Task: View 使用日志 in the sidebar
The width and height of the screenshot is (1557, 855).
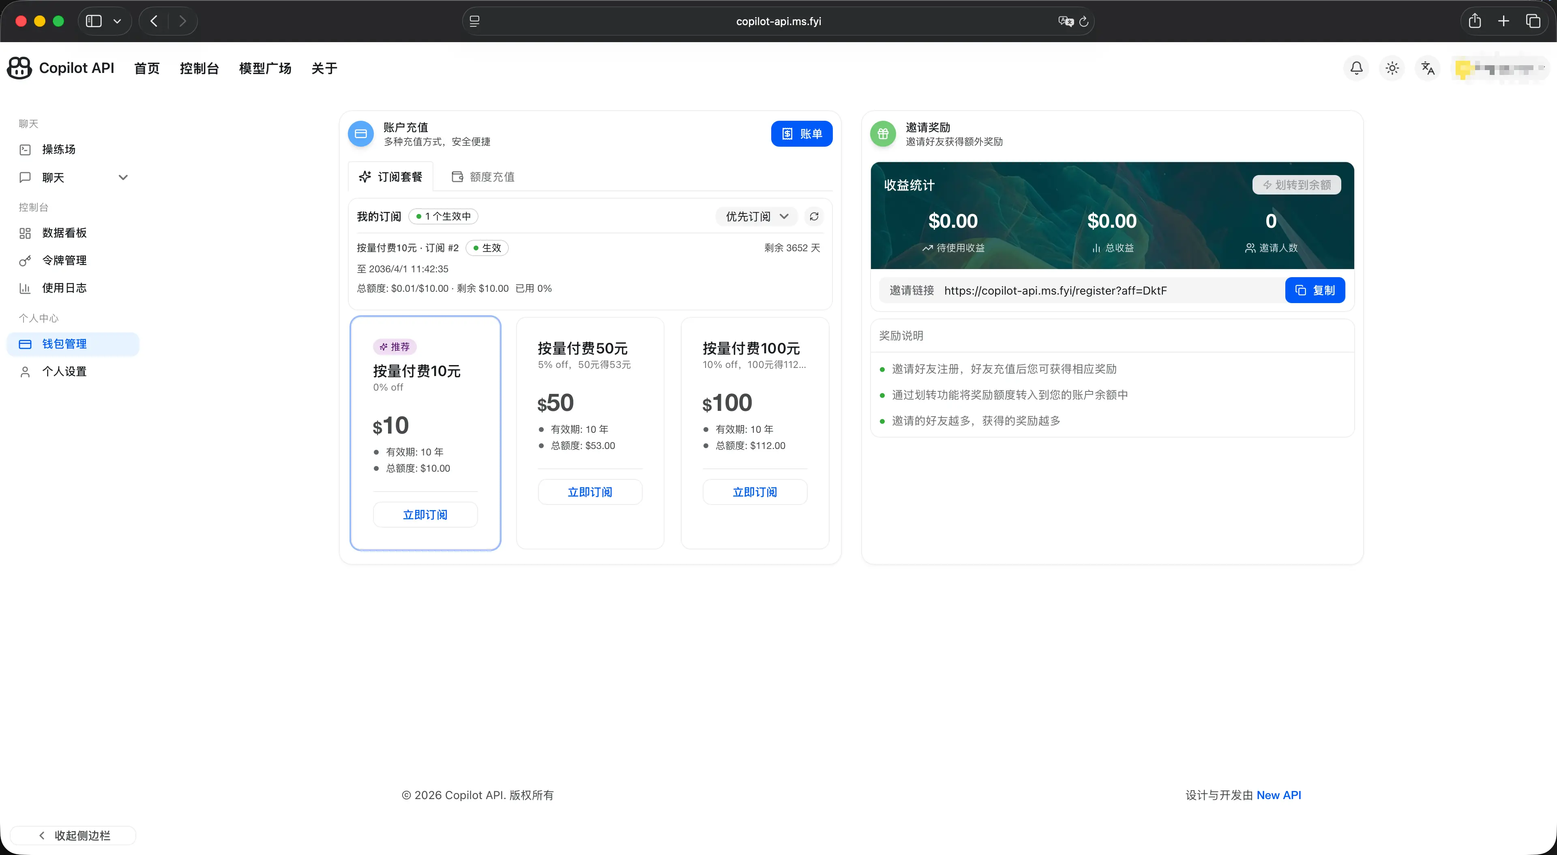Action: 64,288
